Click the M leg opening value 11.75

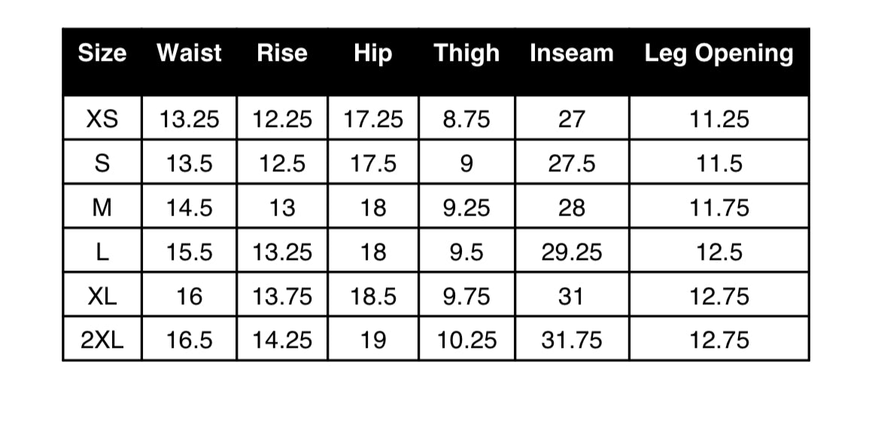pos(719,207)
